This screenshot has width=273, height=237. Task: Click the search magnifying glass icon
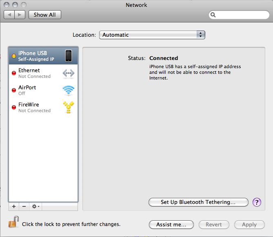click(x=213, y=15)
